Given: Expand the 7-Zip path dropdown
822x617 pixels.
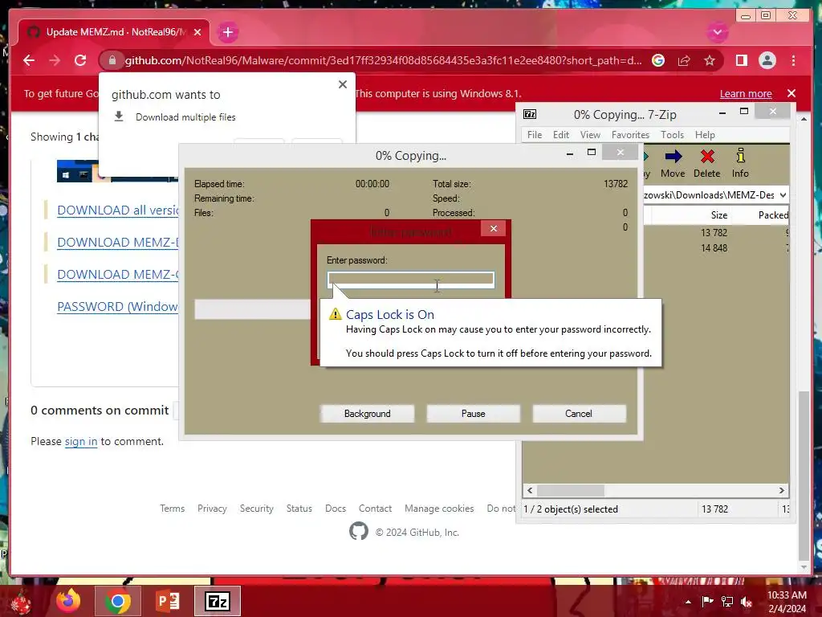Looking at the screenshot, I should coord(783,195).
